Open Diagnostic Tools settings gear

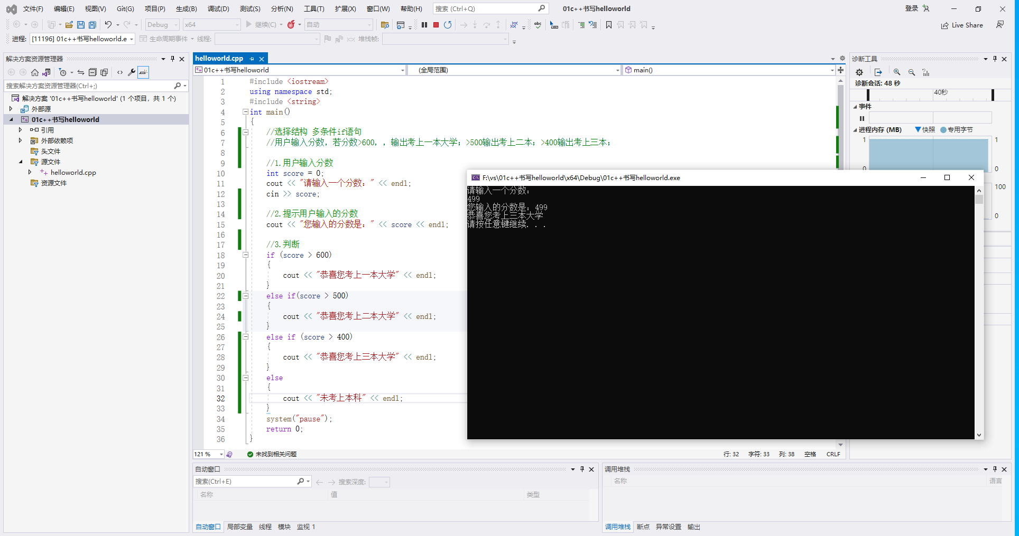pyautogui.click(x=859, y=72)
